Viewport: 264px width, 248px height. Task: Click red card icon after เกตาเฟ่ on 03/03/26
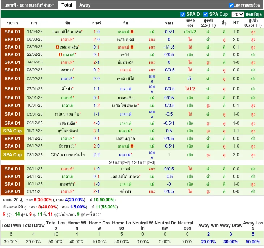click(132, 47)
